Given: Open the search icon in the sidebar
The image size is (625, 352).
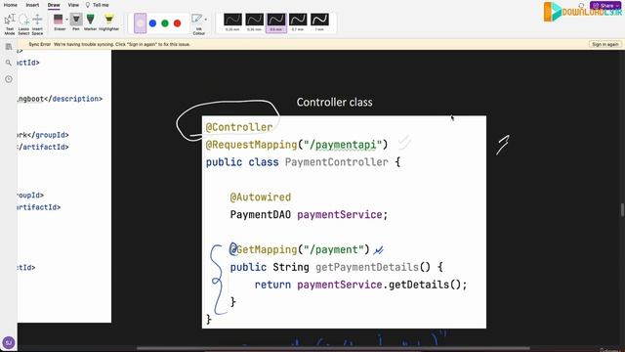Looking at the screenshot, I should point(9,63).
